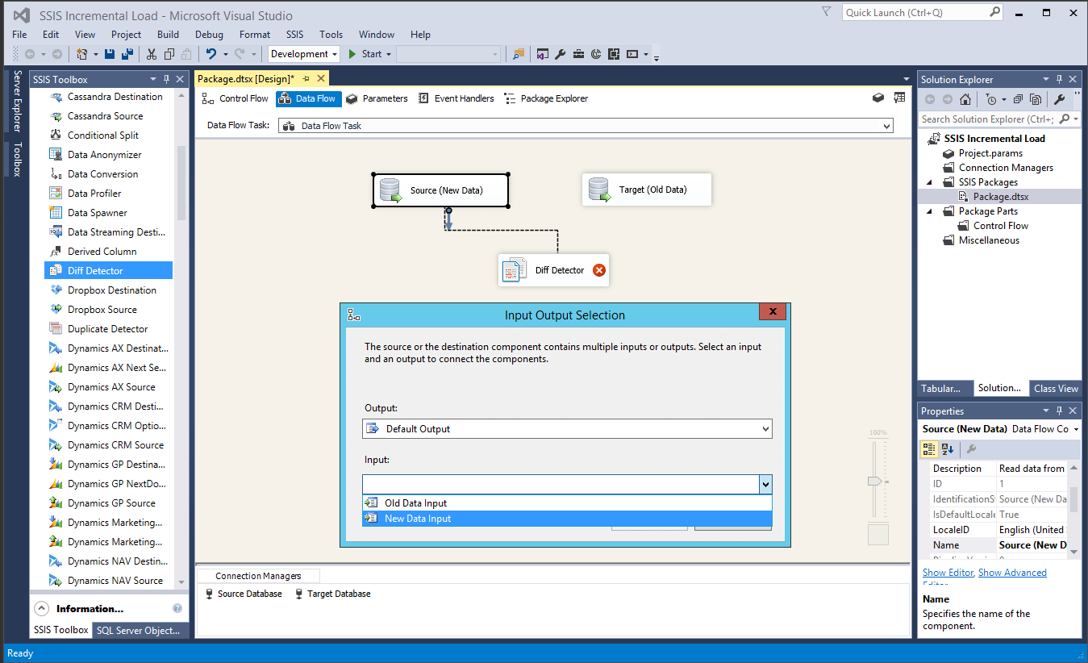Viewport: 1088px width, 663px height.
Task: Choose New Data Input from the list
Action: pos(567,519)
